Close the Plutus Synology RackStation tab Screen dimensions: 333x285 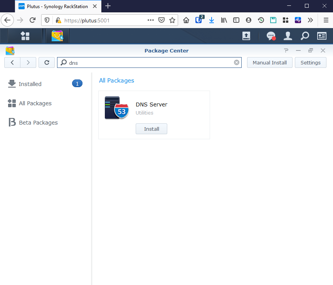point(95,7)
